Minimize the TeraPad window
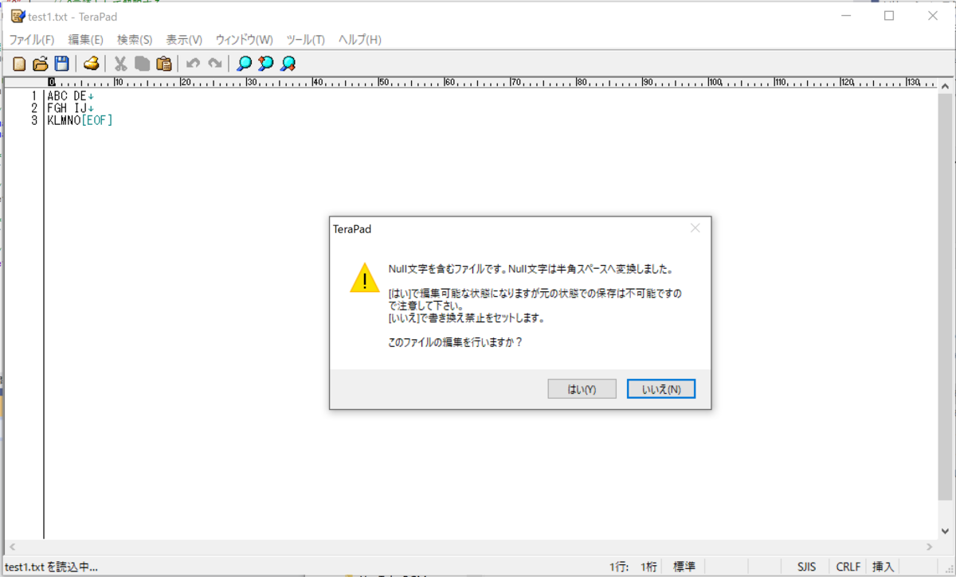 click(x=845, y=15)
